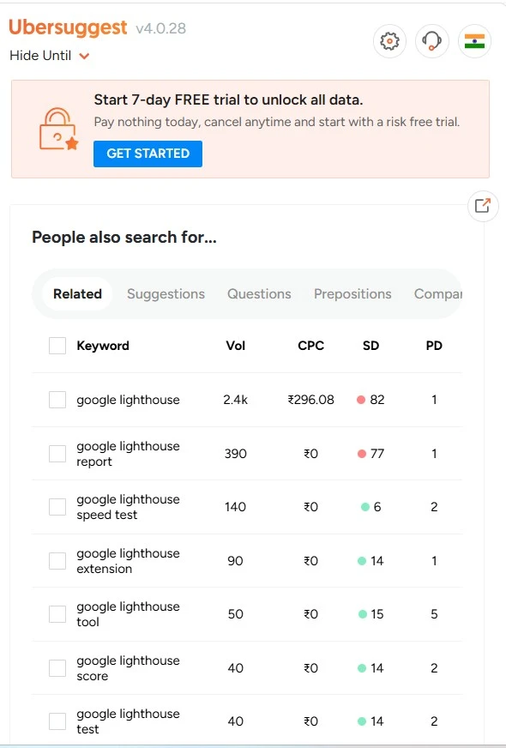Switch to the Suggestions tab
The width and height of the screenshot is (506, 748).
[x=166, y=293]
